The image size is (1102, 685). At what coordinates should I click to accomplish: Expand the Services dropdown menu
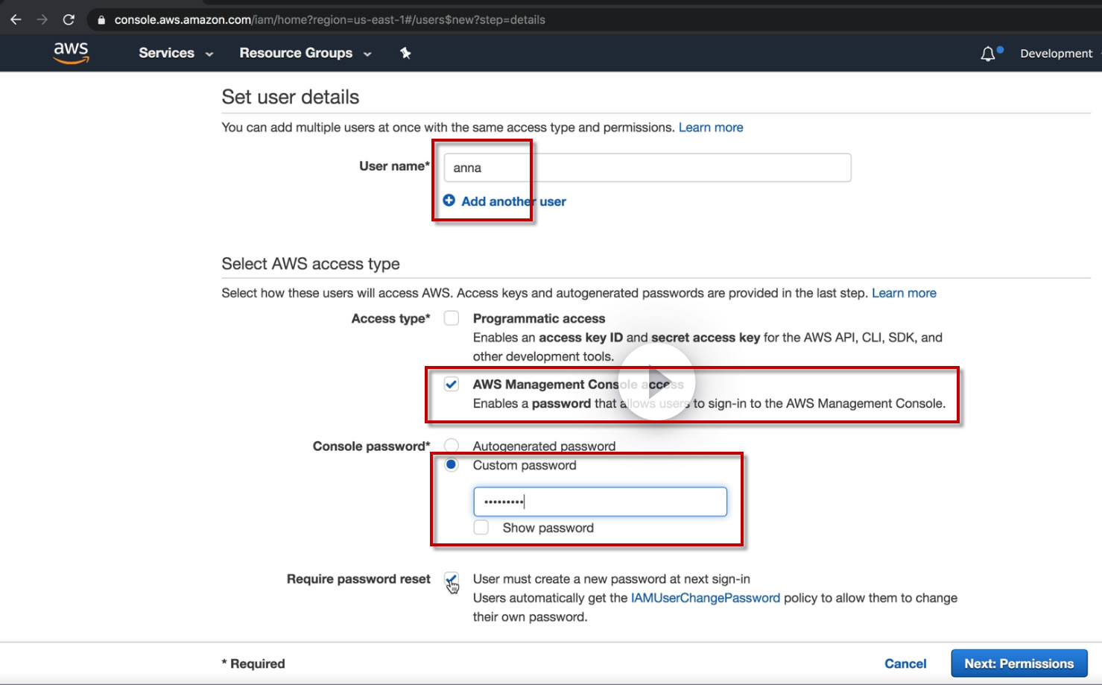[176, 53]
